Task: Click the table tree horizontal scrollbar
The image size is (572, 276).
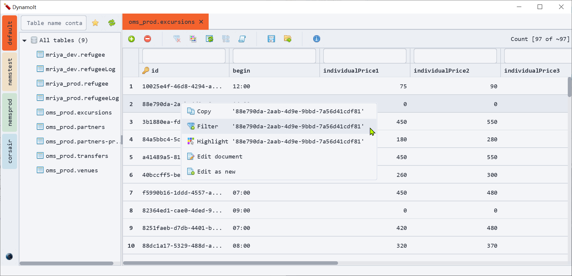Action: point(66,263)
